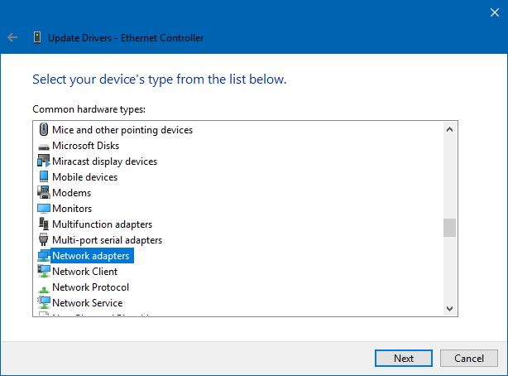This screenshot has width=508, height=376.
Task: Click the Modems icon
Action: click(x=44, y=193)
